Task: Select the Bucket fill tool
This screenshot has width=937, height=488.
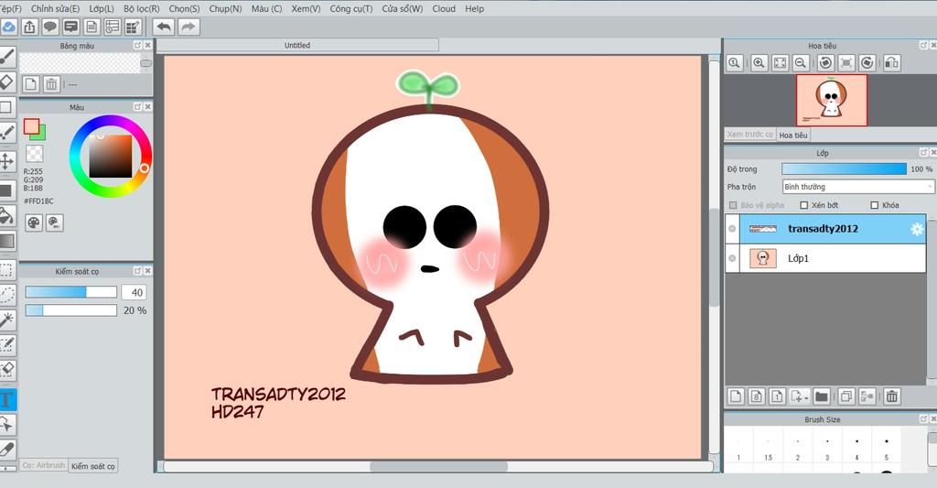Action: (x=6, y=216)
